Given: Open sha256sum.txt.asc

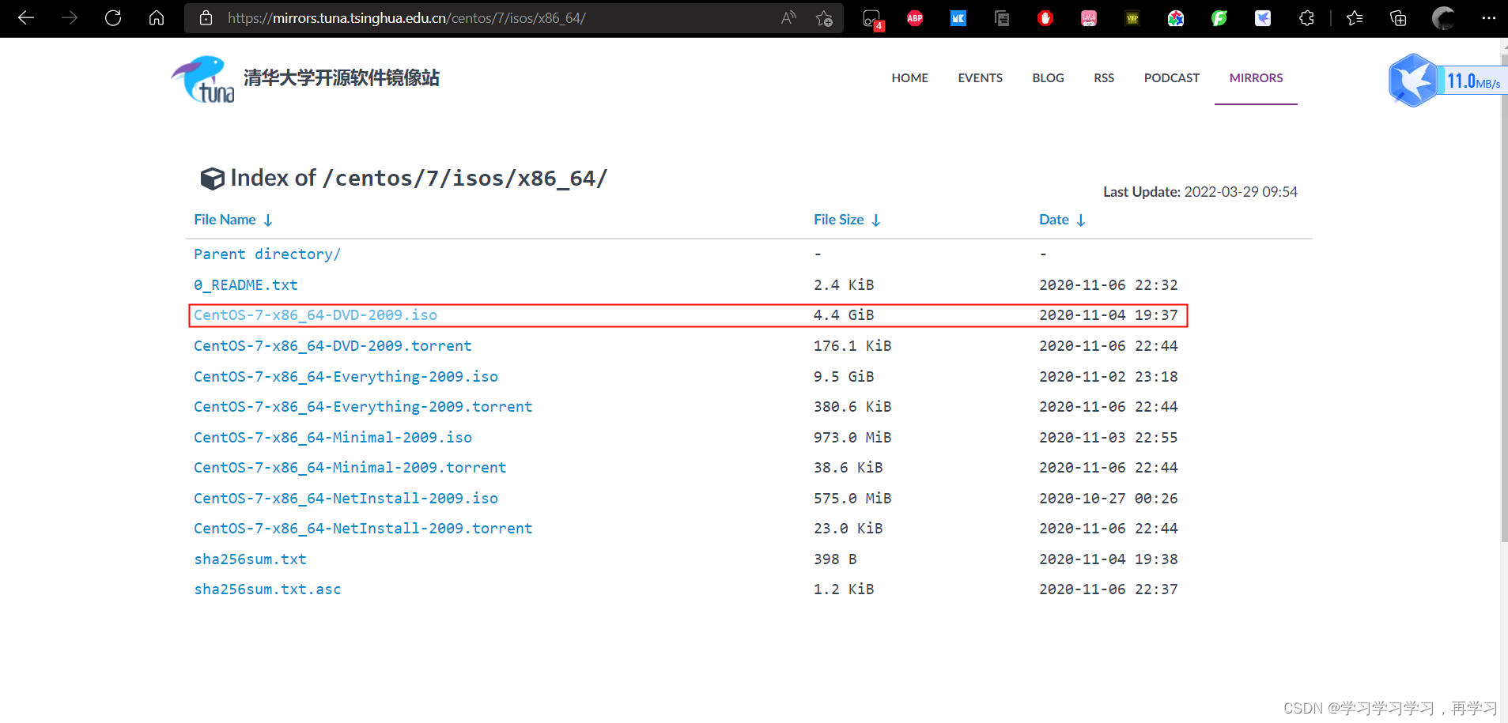Looking at the screenshot, I should (x=267, y=589).
